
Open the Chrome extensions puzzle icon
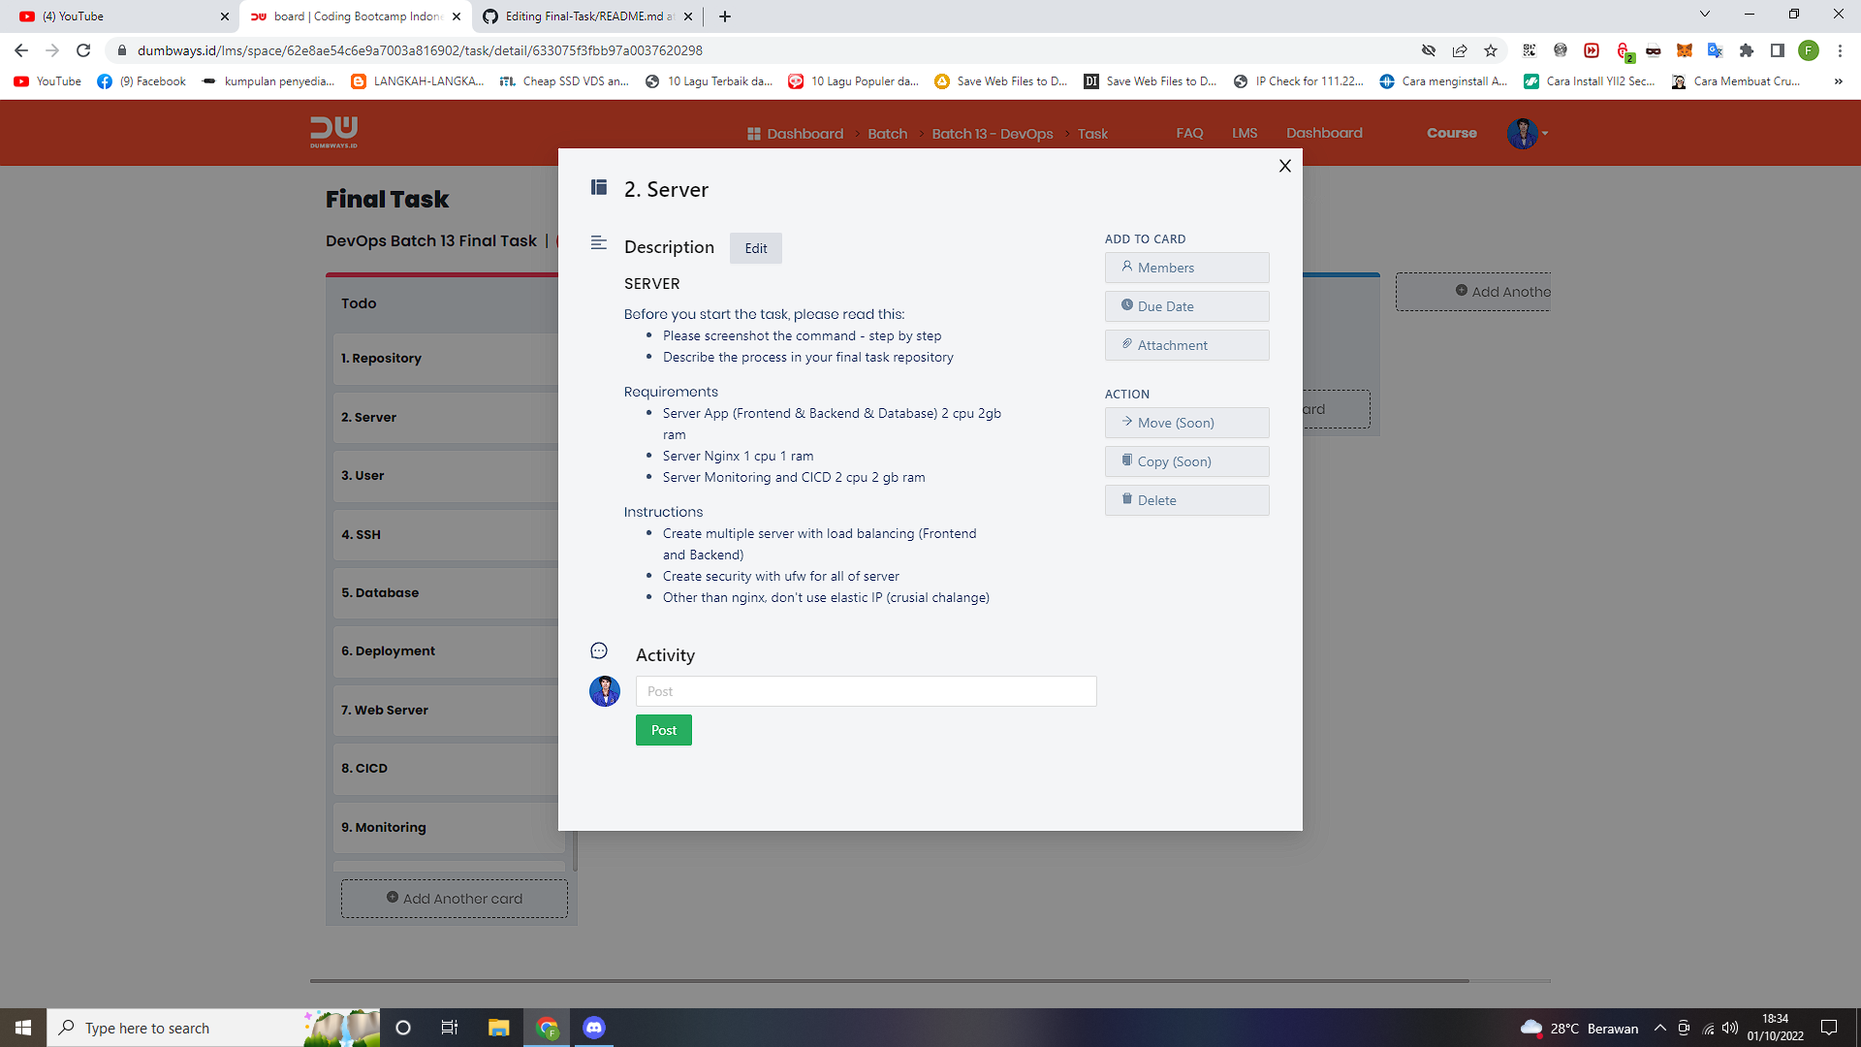1747,50
